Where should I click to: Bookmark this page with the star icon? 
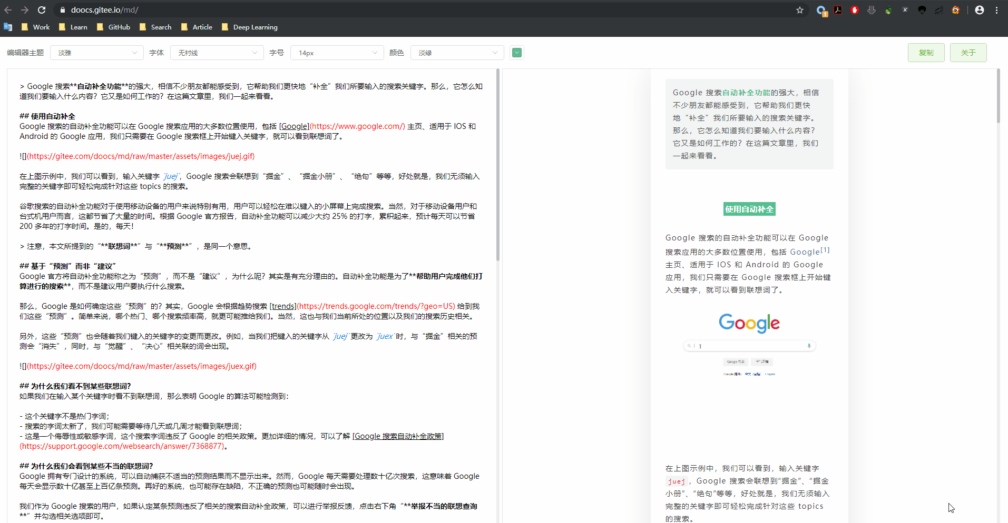[x=800, y=10]
